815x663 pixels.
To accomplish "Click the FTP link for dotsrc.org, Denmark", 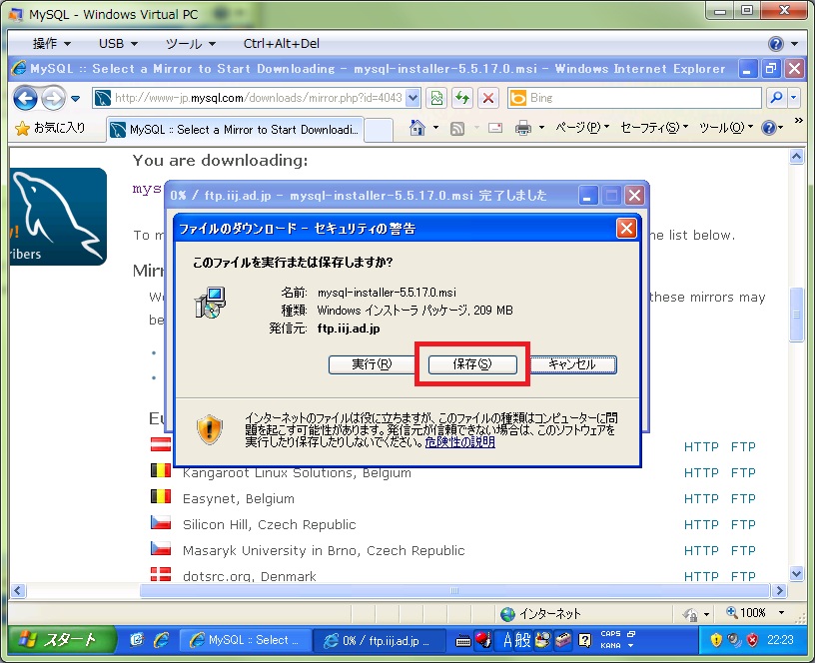I will 743,576.
